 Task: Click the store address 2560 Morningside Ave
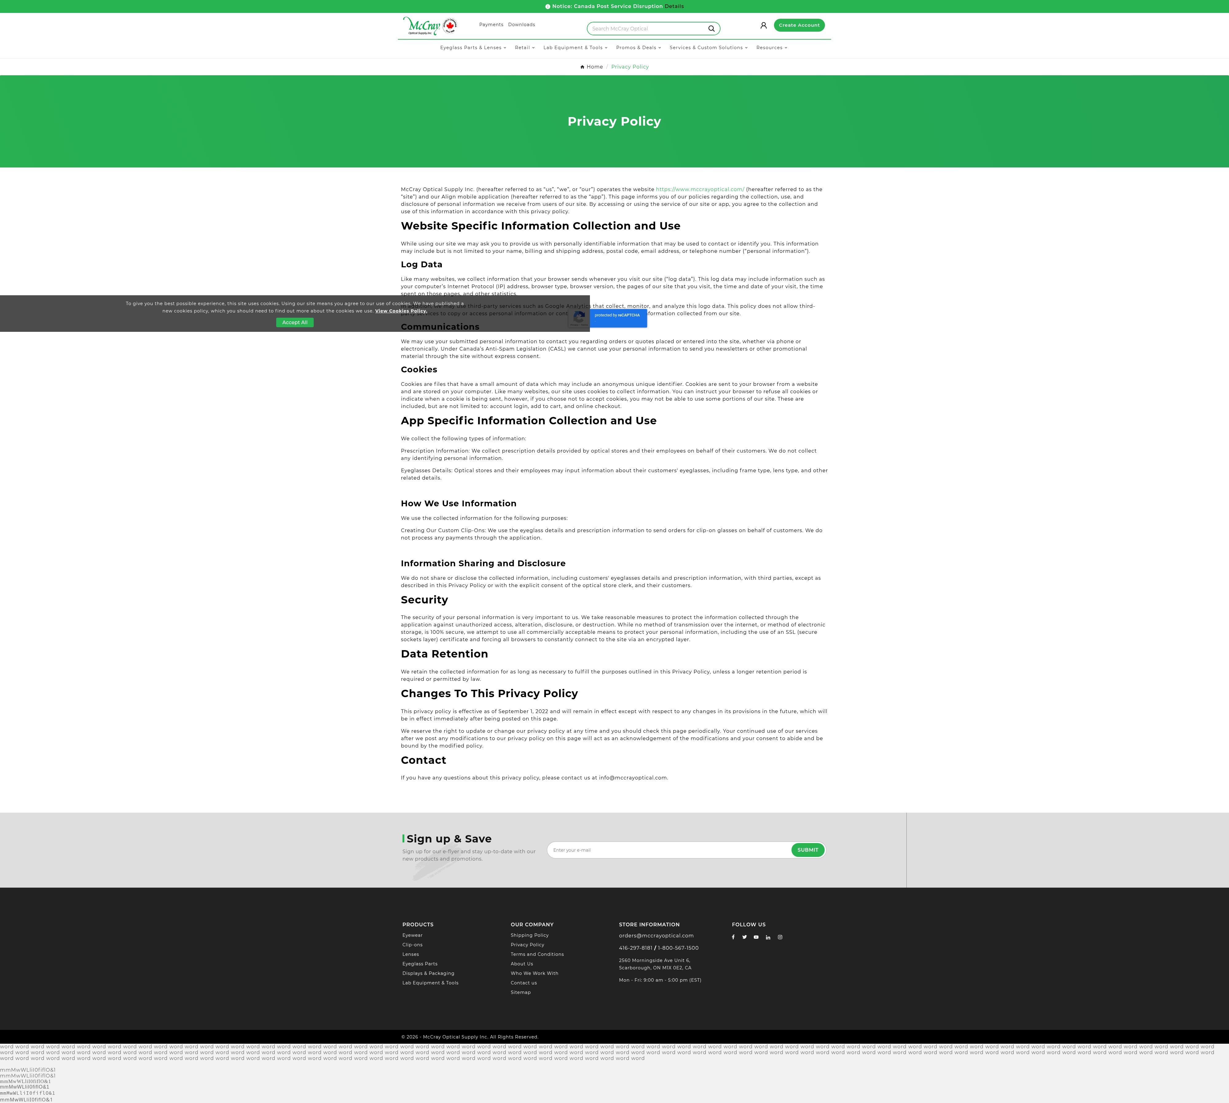tap(655, 964)
